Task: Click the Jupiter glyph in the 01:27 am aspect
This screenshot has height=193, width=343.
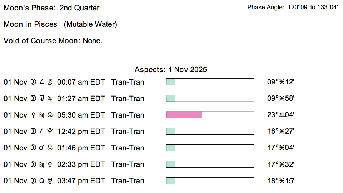Action: click(x=50, y=99)
